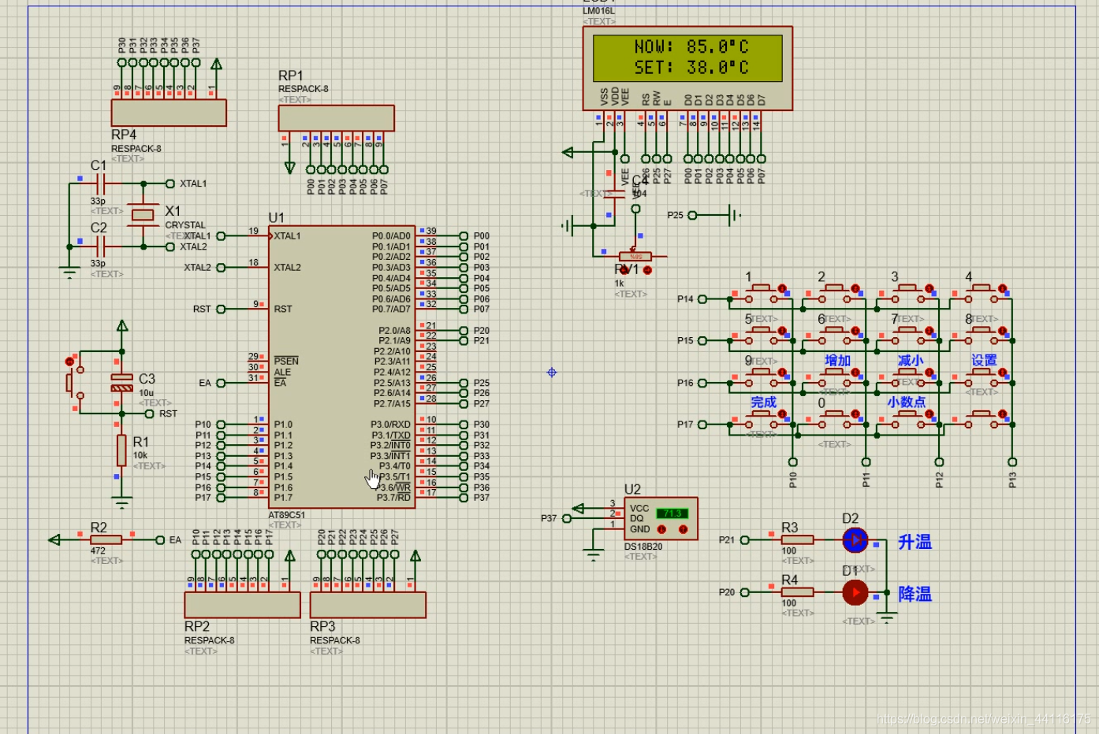Select resistor pack RP1 body
The width and height of the screenshot is (1099, 734).
(x=336, y=118)
